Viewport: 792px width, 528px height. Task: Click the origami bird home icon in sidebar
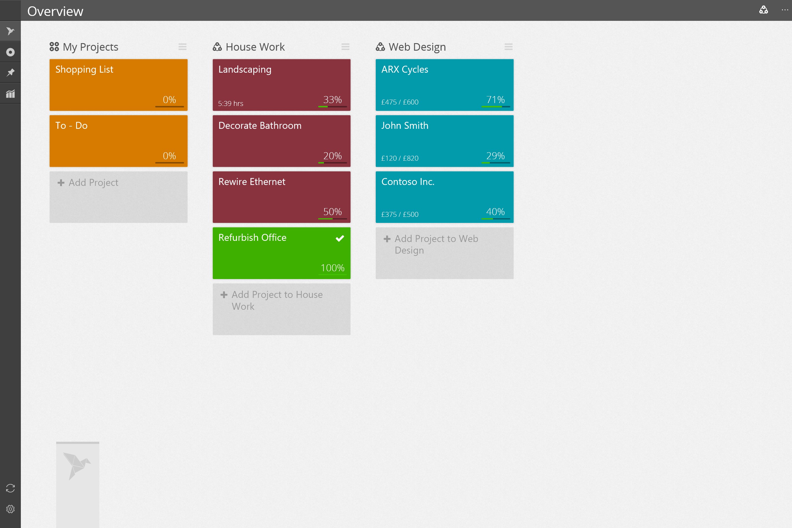point(10,31)
